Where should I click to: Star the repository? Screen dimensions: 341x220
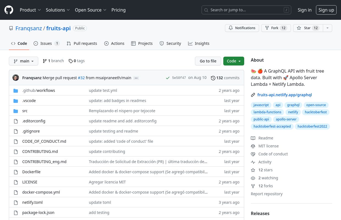308,28
